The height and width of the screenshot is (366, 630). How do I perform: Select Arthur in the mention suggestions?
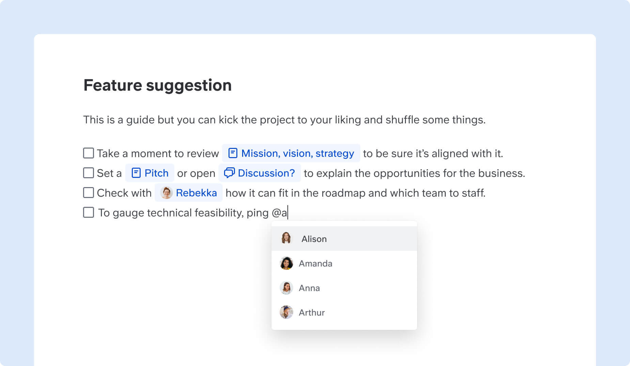click(344, 312)
